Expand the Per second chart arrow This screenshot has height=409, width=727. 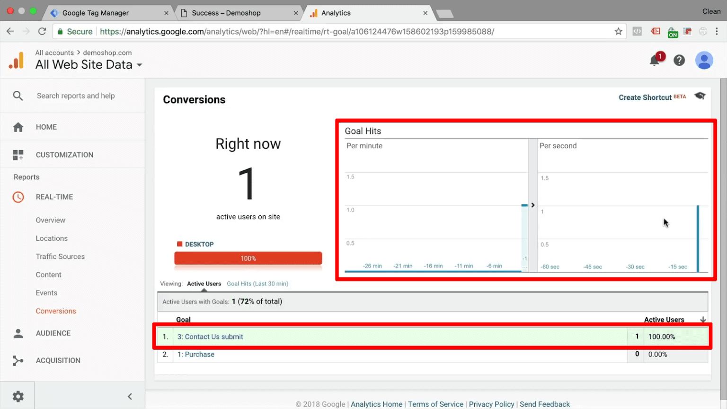pyautogui.click(x=532, y=205)
